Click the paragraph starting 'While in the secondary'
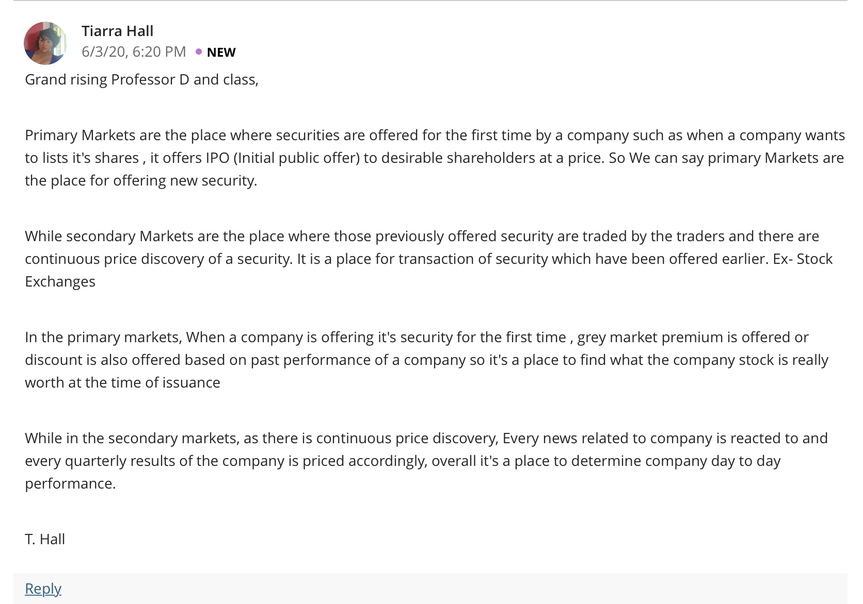The image size is (863, 604). click(x=426, y=461)
